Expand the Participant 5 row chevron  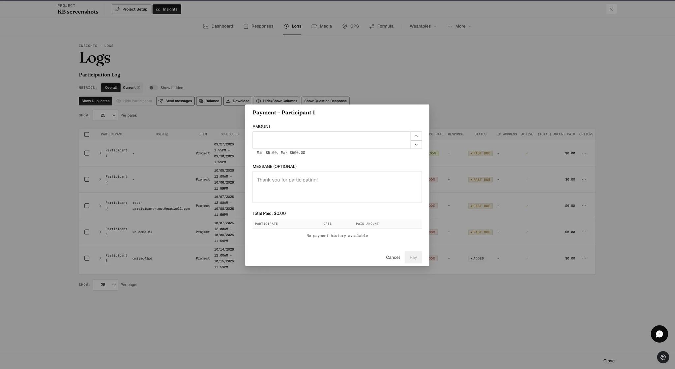100,258
